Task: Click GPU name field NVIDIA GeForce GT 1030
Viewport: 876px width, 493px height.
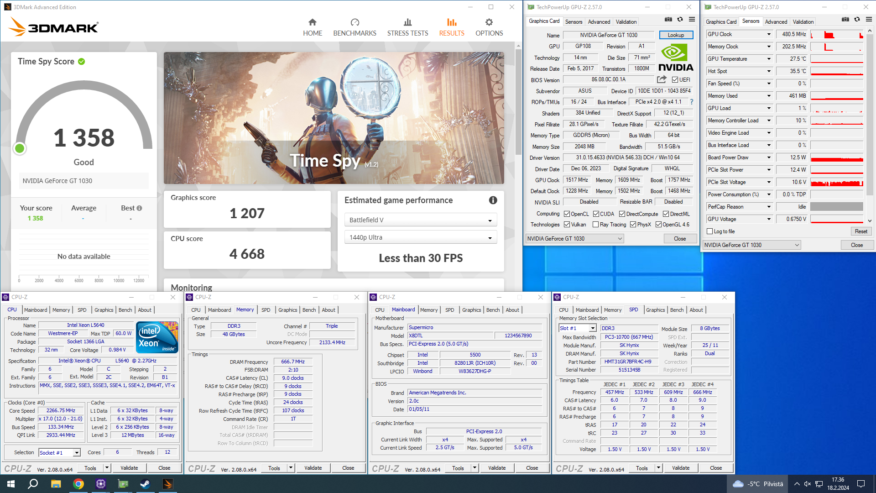Action: [x=609, y=35]
